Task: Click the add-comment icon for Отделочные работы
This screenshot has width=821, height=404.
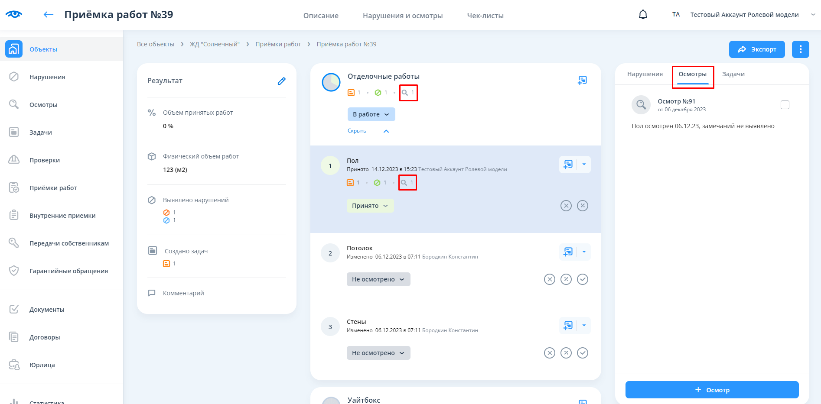Action: click(x=582, y=81)
